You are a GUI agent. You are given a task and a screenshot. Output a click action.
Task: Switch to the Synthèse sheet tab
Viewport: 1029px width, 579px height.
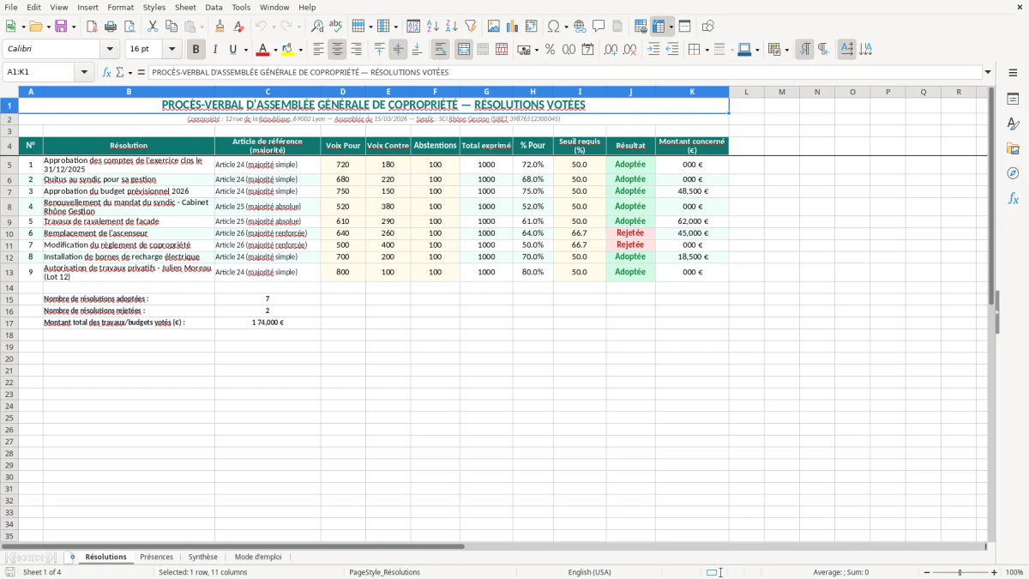pos(203,557)
